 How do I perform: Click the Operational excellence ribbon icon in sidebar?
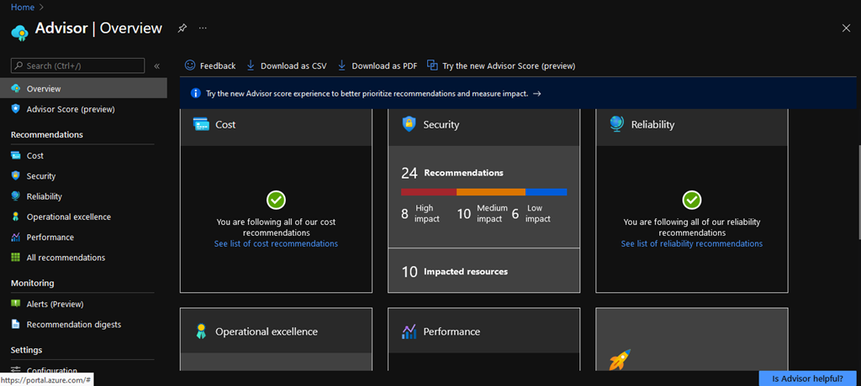[x=16, y=216]
